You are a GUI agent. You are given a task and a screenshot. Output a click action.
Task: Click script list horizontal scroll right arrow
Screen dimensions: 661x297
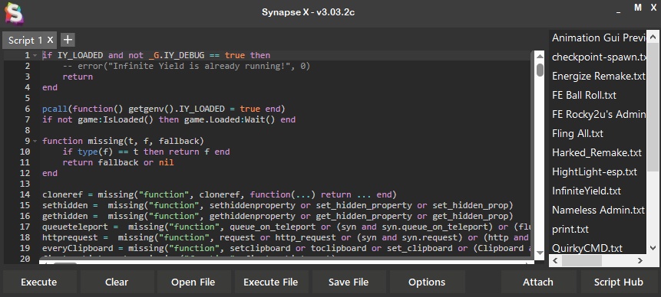point(640,261)
